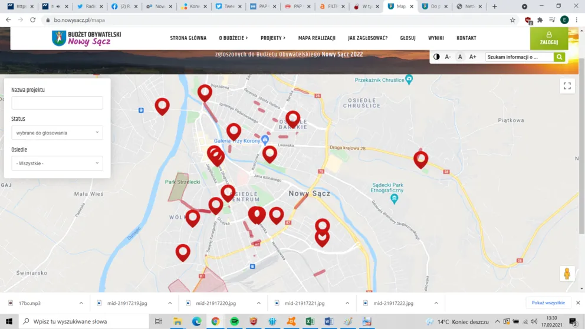Open MAPA REALIZACJI page
Viewport: 585px width, 329px height.
pyautogui.click(x=317, y=38)
